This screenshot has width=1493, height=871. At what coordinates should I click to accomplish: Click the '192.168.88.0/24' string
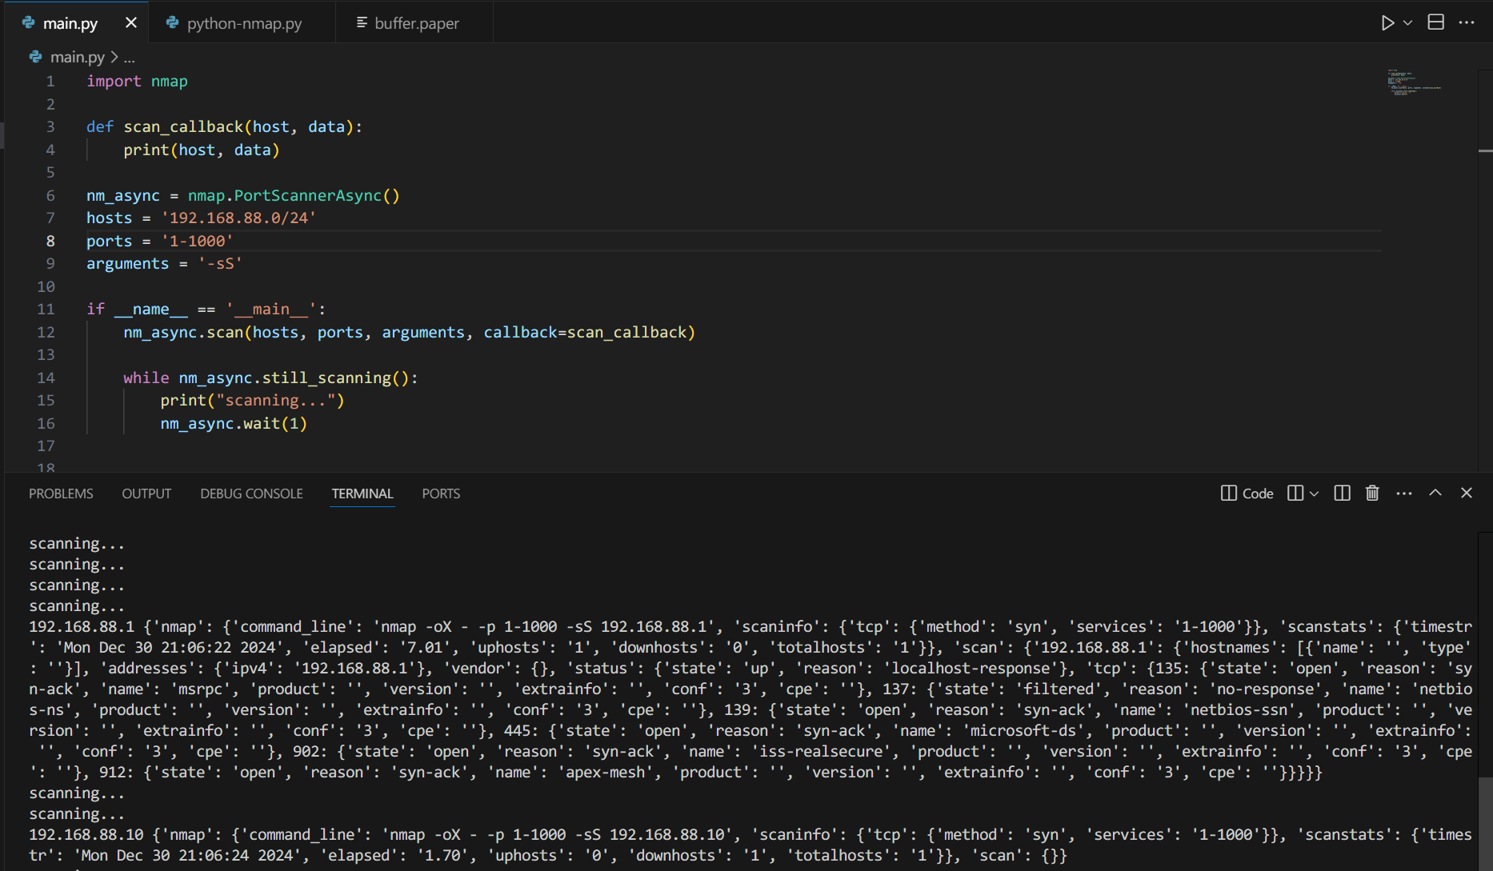tap(238, 218)
